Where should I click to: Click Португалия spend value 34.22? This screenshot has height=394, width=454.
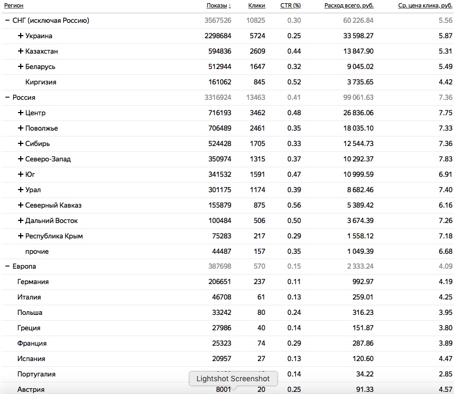pyautogui.click(x=365, y=374)
